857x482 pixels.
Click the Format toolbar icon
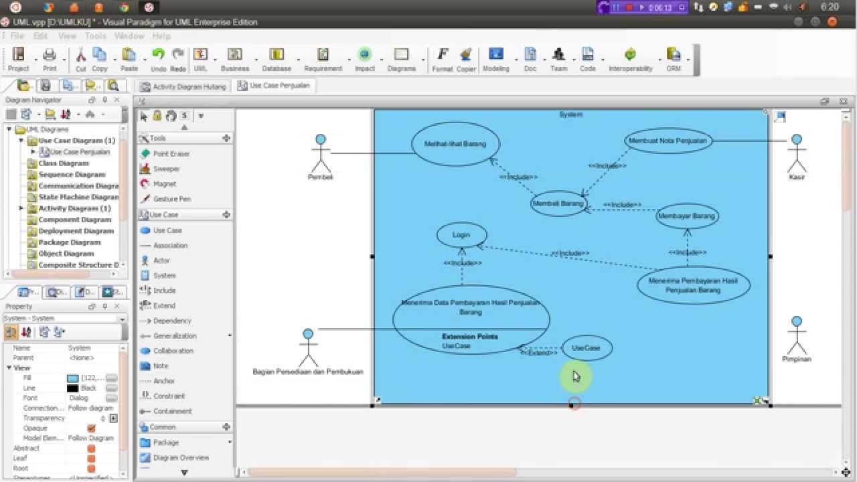pyautogui.click(x=443, y=59)
